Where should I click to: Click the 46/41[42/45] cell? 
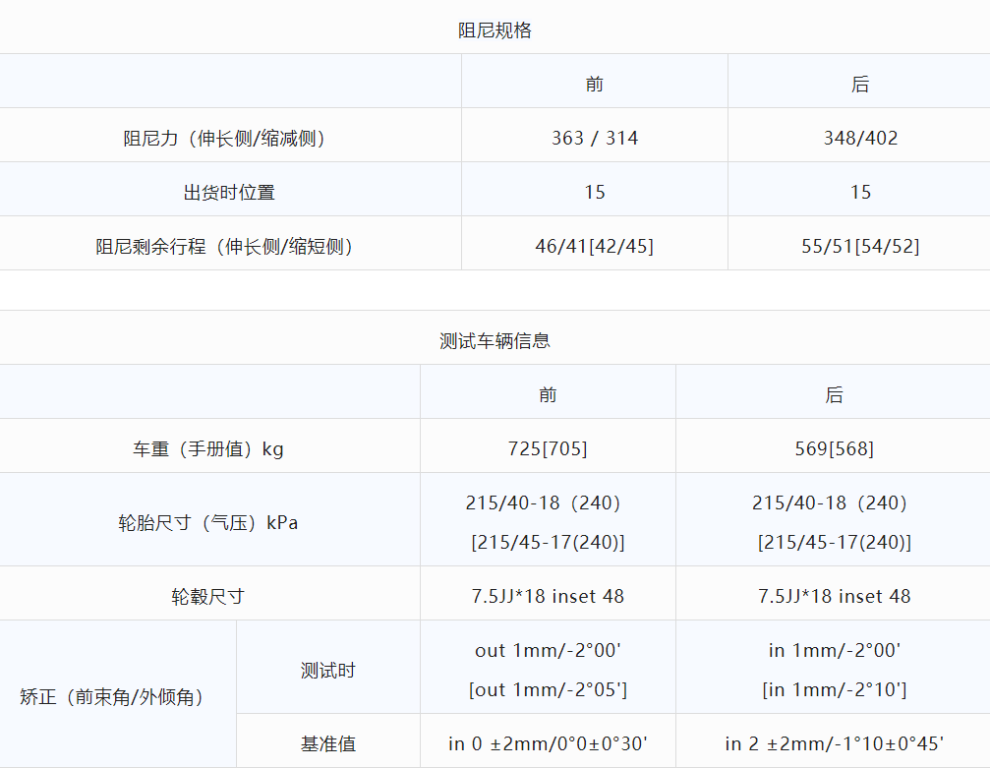594,247
